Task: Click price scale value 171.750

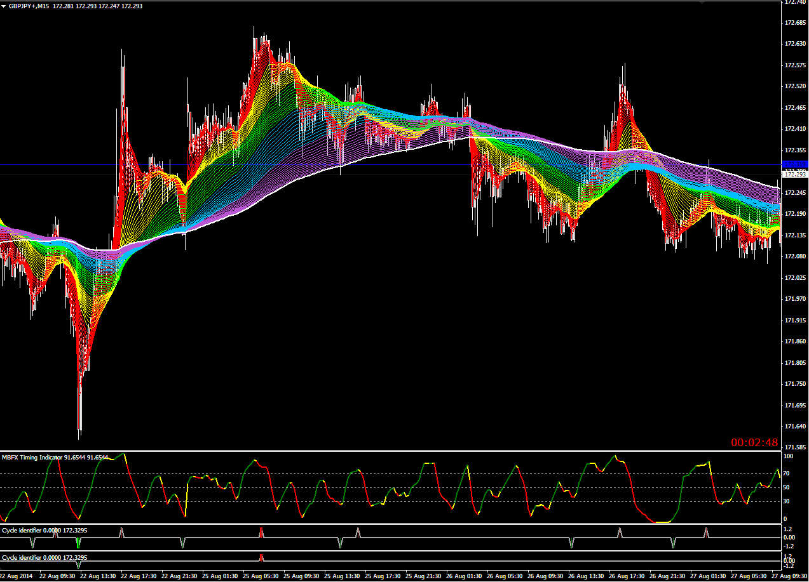Action: [x=794, y=384]
